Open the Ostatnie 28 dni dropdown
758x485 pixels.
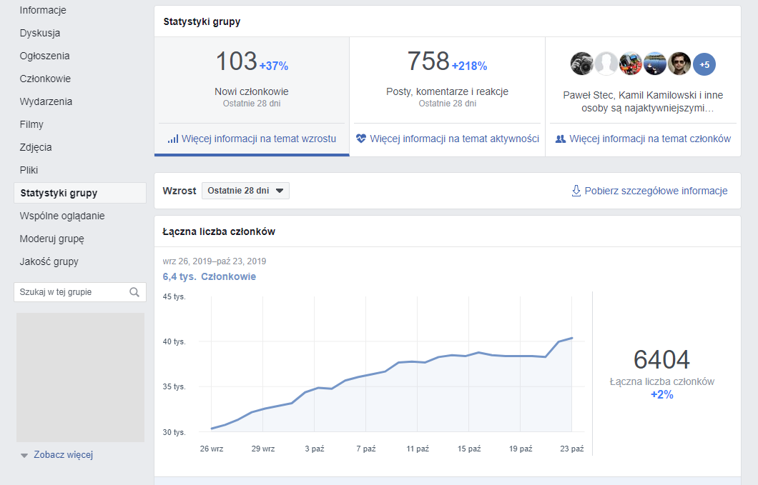(245, 191)
